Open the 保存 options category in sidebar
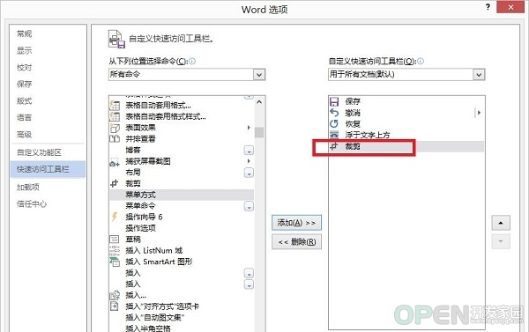Screen dimensions: 529x332 tap(25, 84)
